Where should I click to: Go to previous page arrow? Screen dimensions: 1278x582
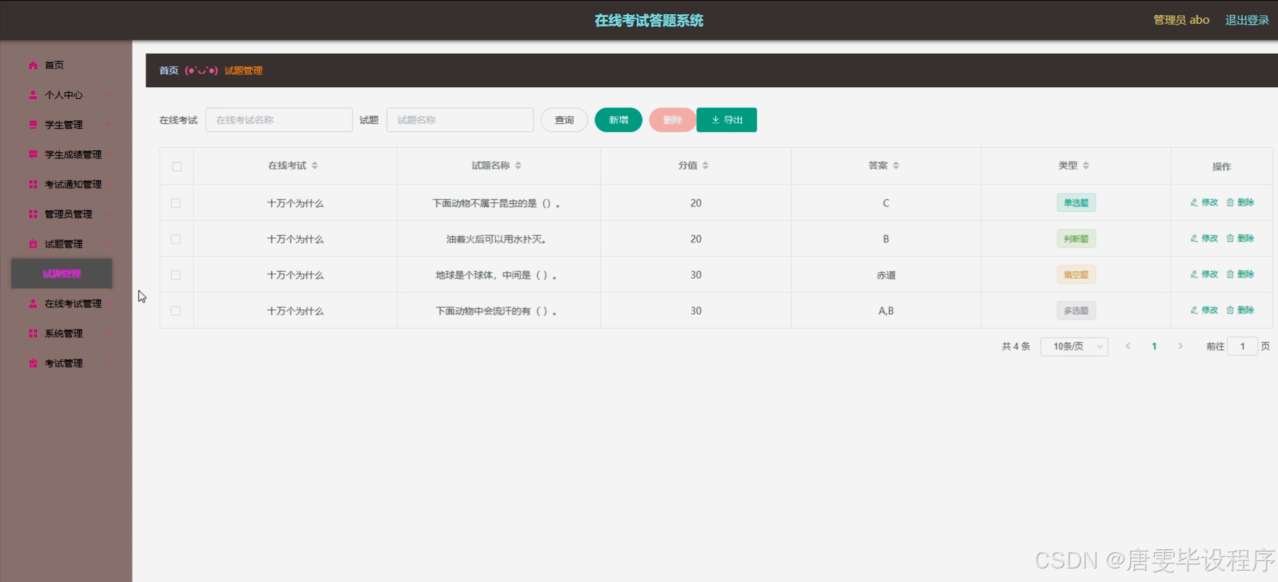click(1128, 346)
